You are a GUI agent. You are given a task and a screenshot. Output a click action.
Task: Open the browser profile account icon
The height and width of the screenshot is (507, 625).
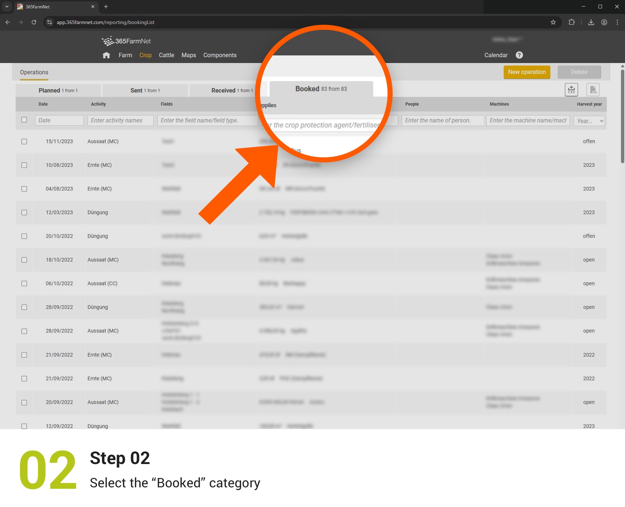[x=604, y=22]
